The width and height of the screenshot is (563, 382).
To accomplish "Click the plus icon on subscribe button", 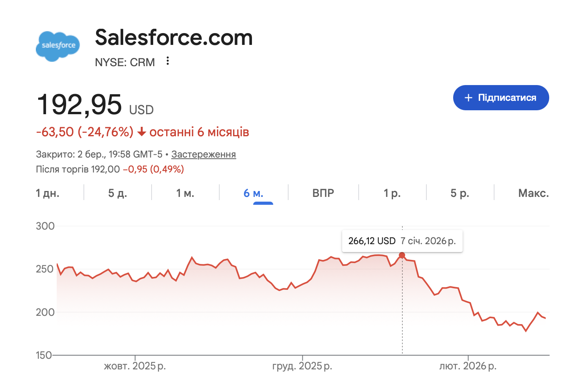I will [468, 98].
